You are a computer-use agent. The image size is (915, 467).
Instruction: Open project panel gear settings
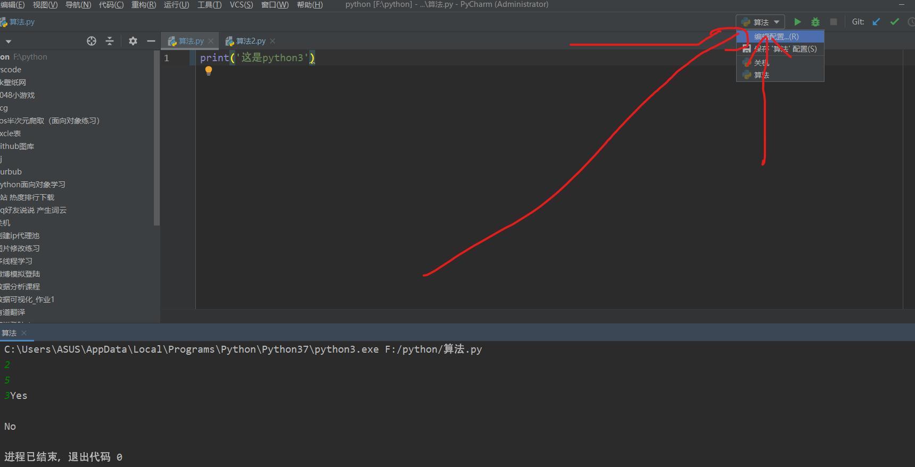(x=133, y=41)
